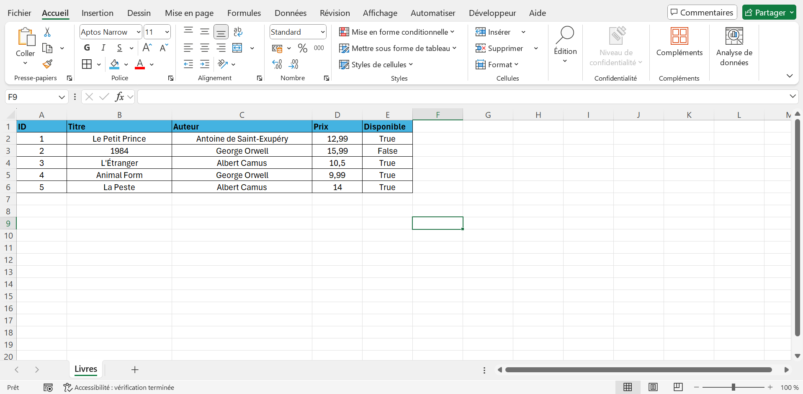Switch to the Affichage tab
This screenshot has width=803, height=394.
point(380,13)
